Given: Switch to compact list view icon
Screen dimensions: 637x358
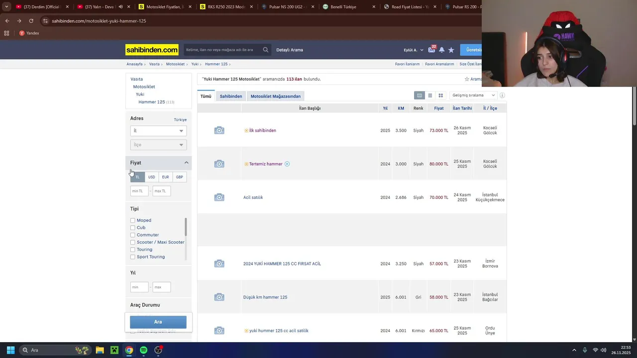Looking at the screenshot, I should (x=430, y=95).
